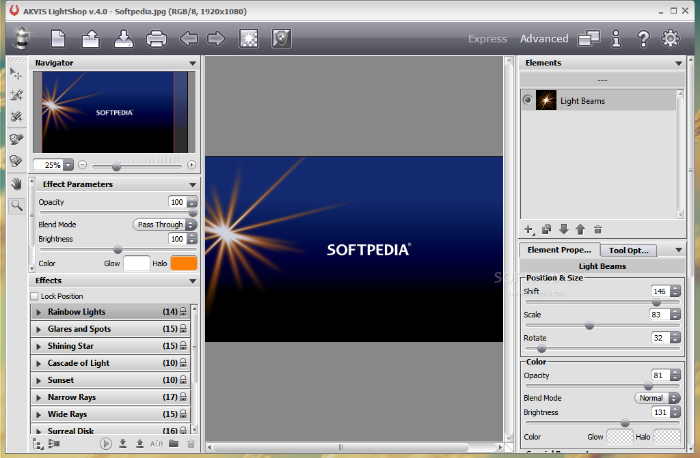The width and height of the screenshot is (700, 458).
Task: Duplicate the element with the copy icon
Action: 546,229
